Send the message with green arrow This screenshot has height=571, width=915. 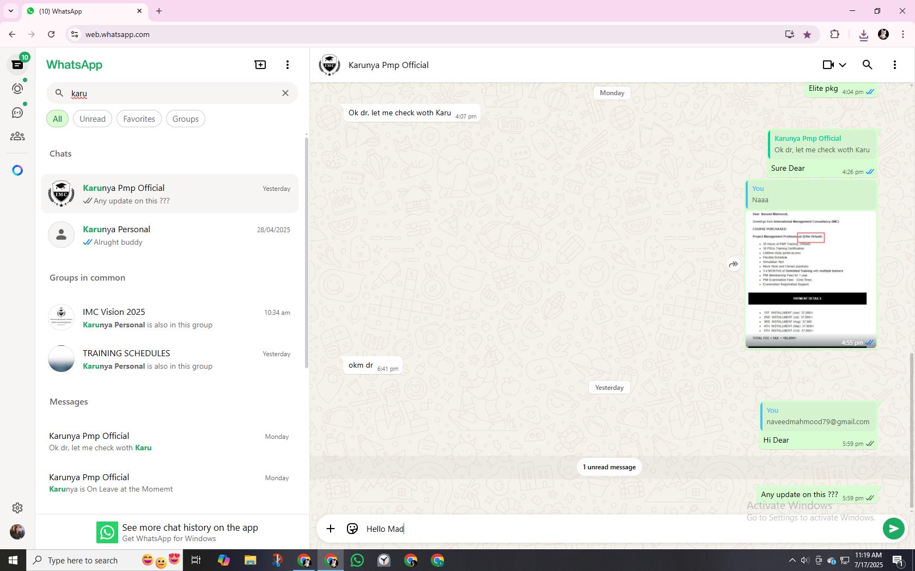click(x=893, y=529)
